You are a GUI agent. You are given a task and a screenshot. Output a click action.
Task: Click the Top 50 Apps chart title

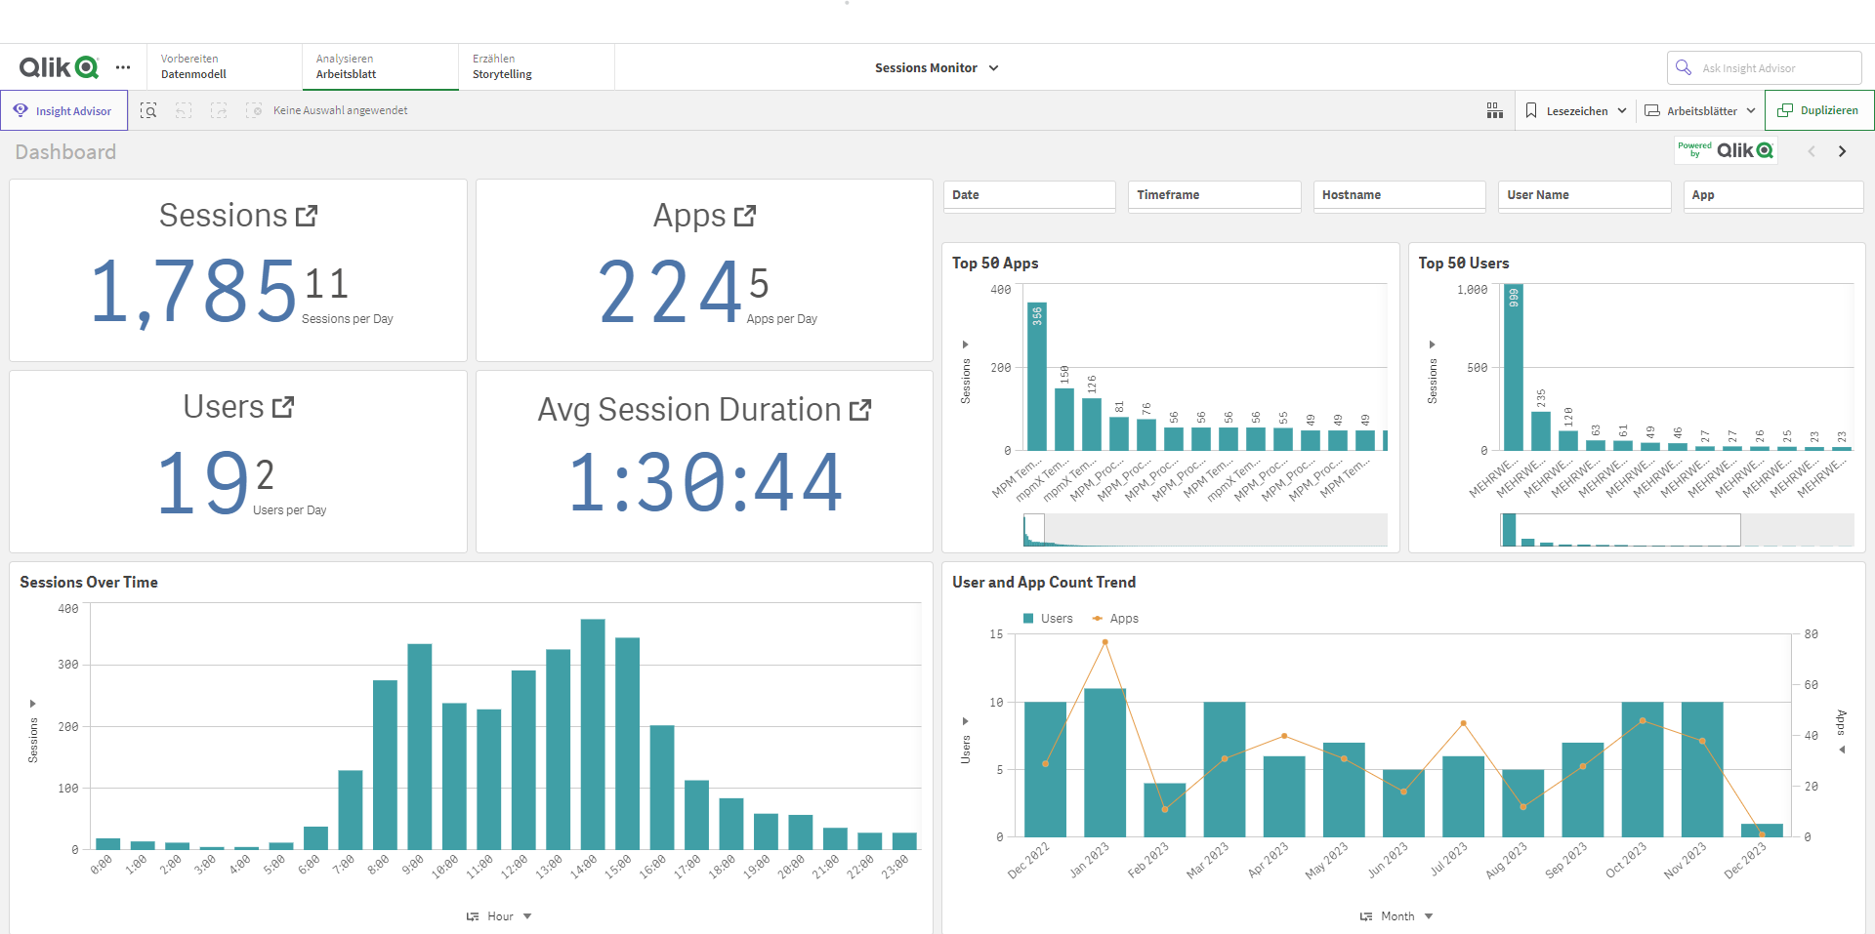(995, 264)
